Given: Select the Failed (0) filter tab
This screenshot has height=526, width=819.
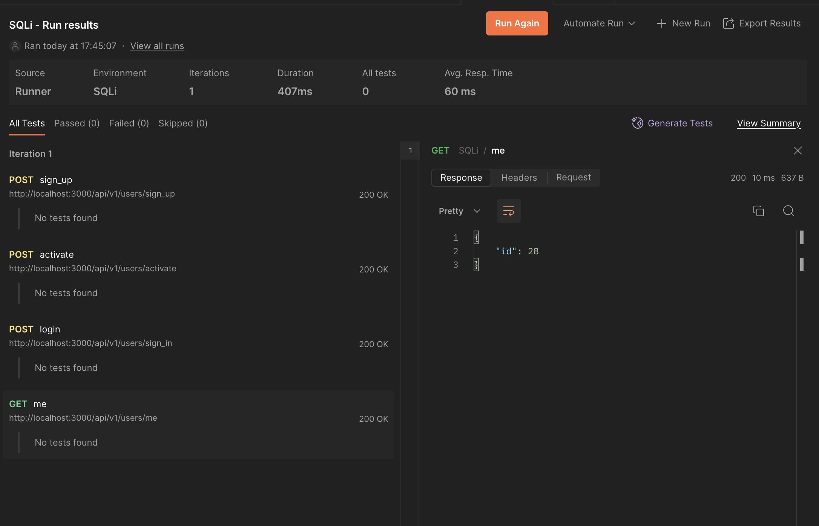Looking at the screenshot, I should click(129, 123).
